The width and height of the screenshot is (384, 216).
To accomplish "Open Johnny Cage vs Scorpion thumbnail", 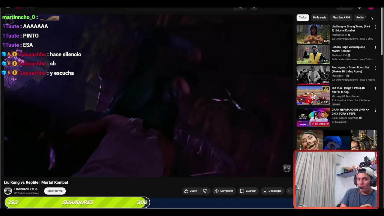I will 313,55.
